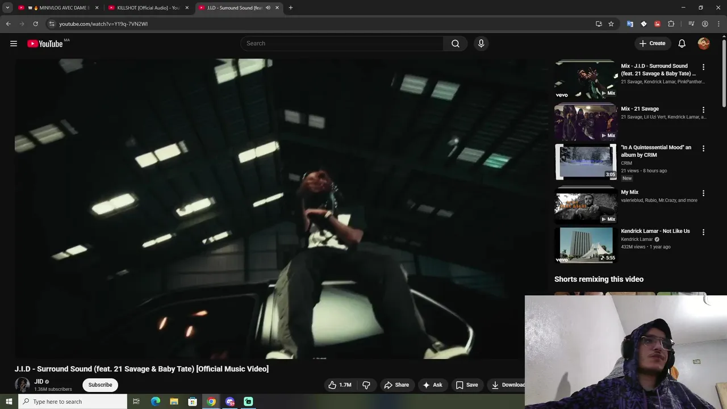Open the media controls toolbar icon
727x409 pixels.
click(691, 24)
